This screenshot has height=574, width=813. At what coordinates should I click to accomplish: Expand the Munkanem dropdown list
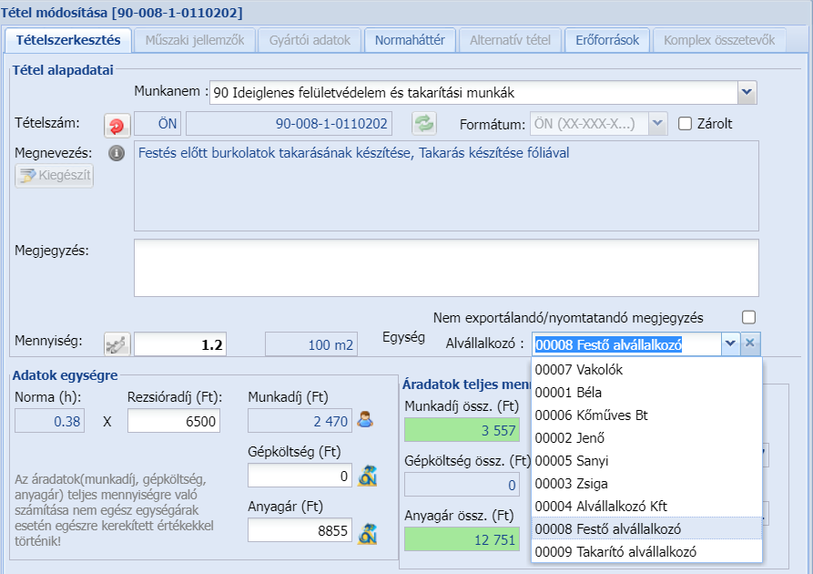click(747, 92)
